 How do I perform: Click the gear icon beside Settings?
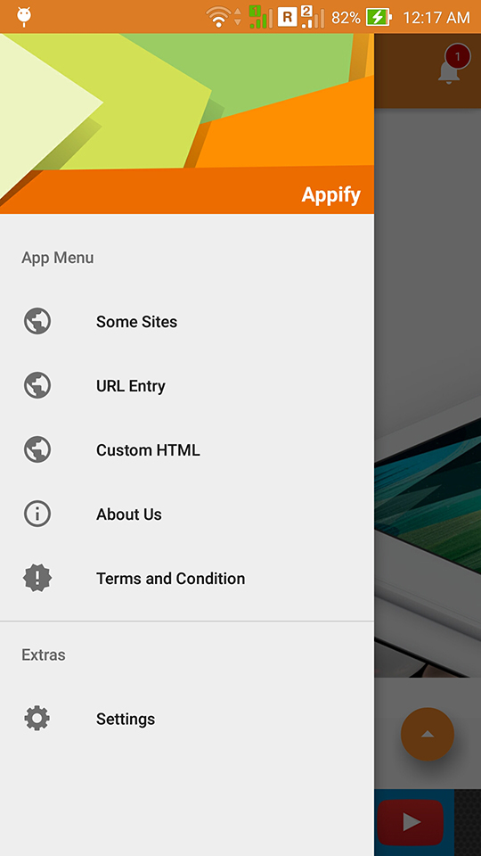click(x=37, y=719)
